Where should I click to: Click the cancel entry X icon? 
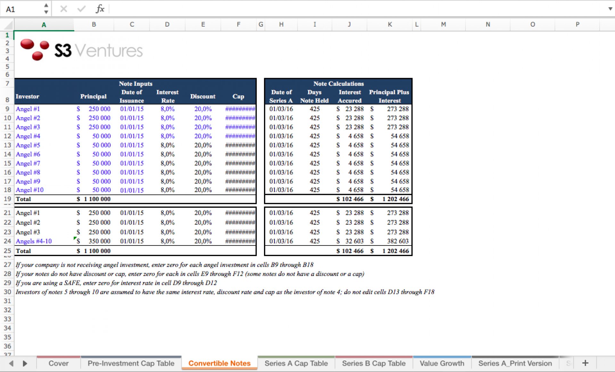coord(64,9)
